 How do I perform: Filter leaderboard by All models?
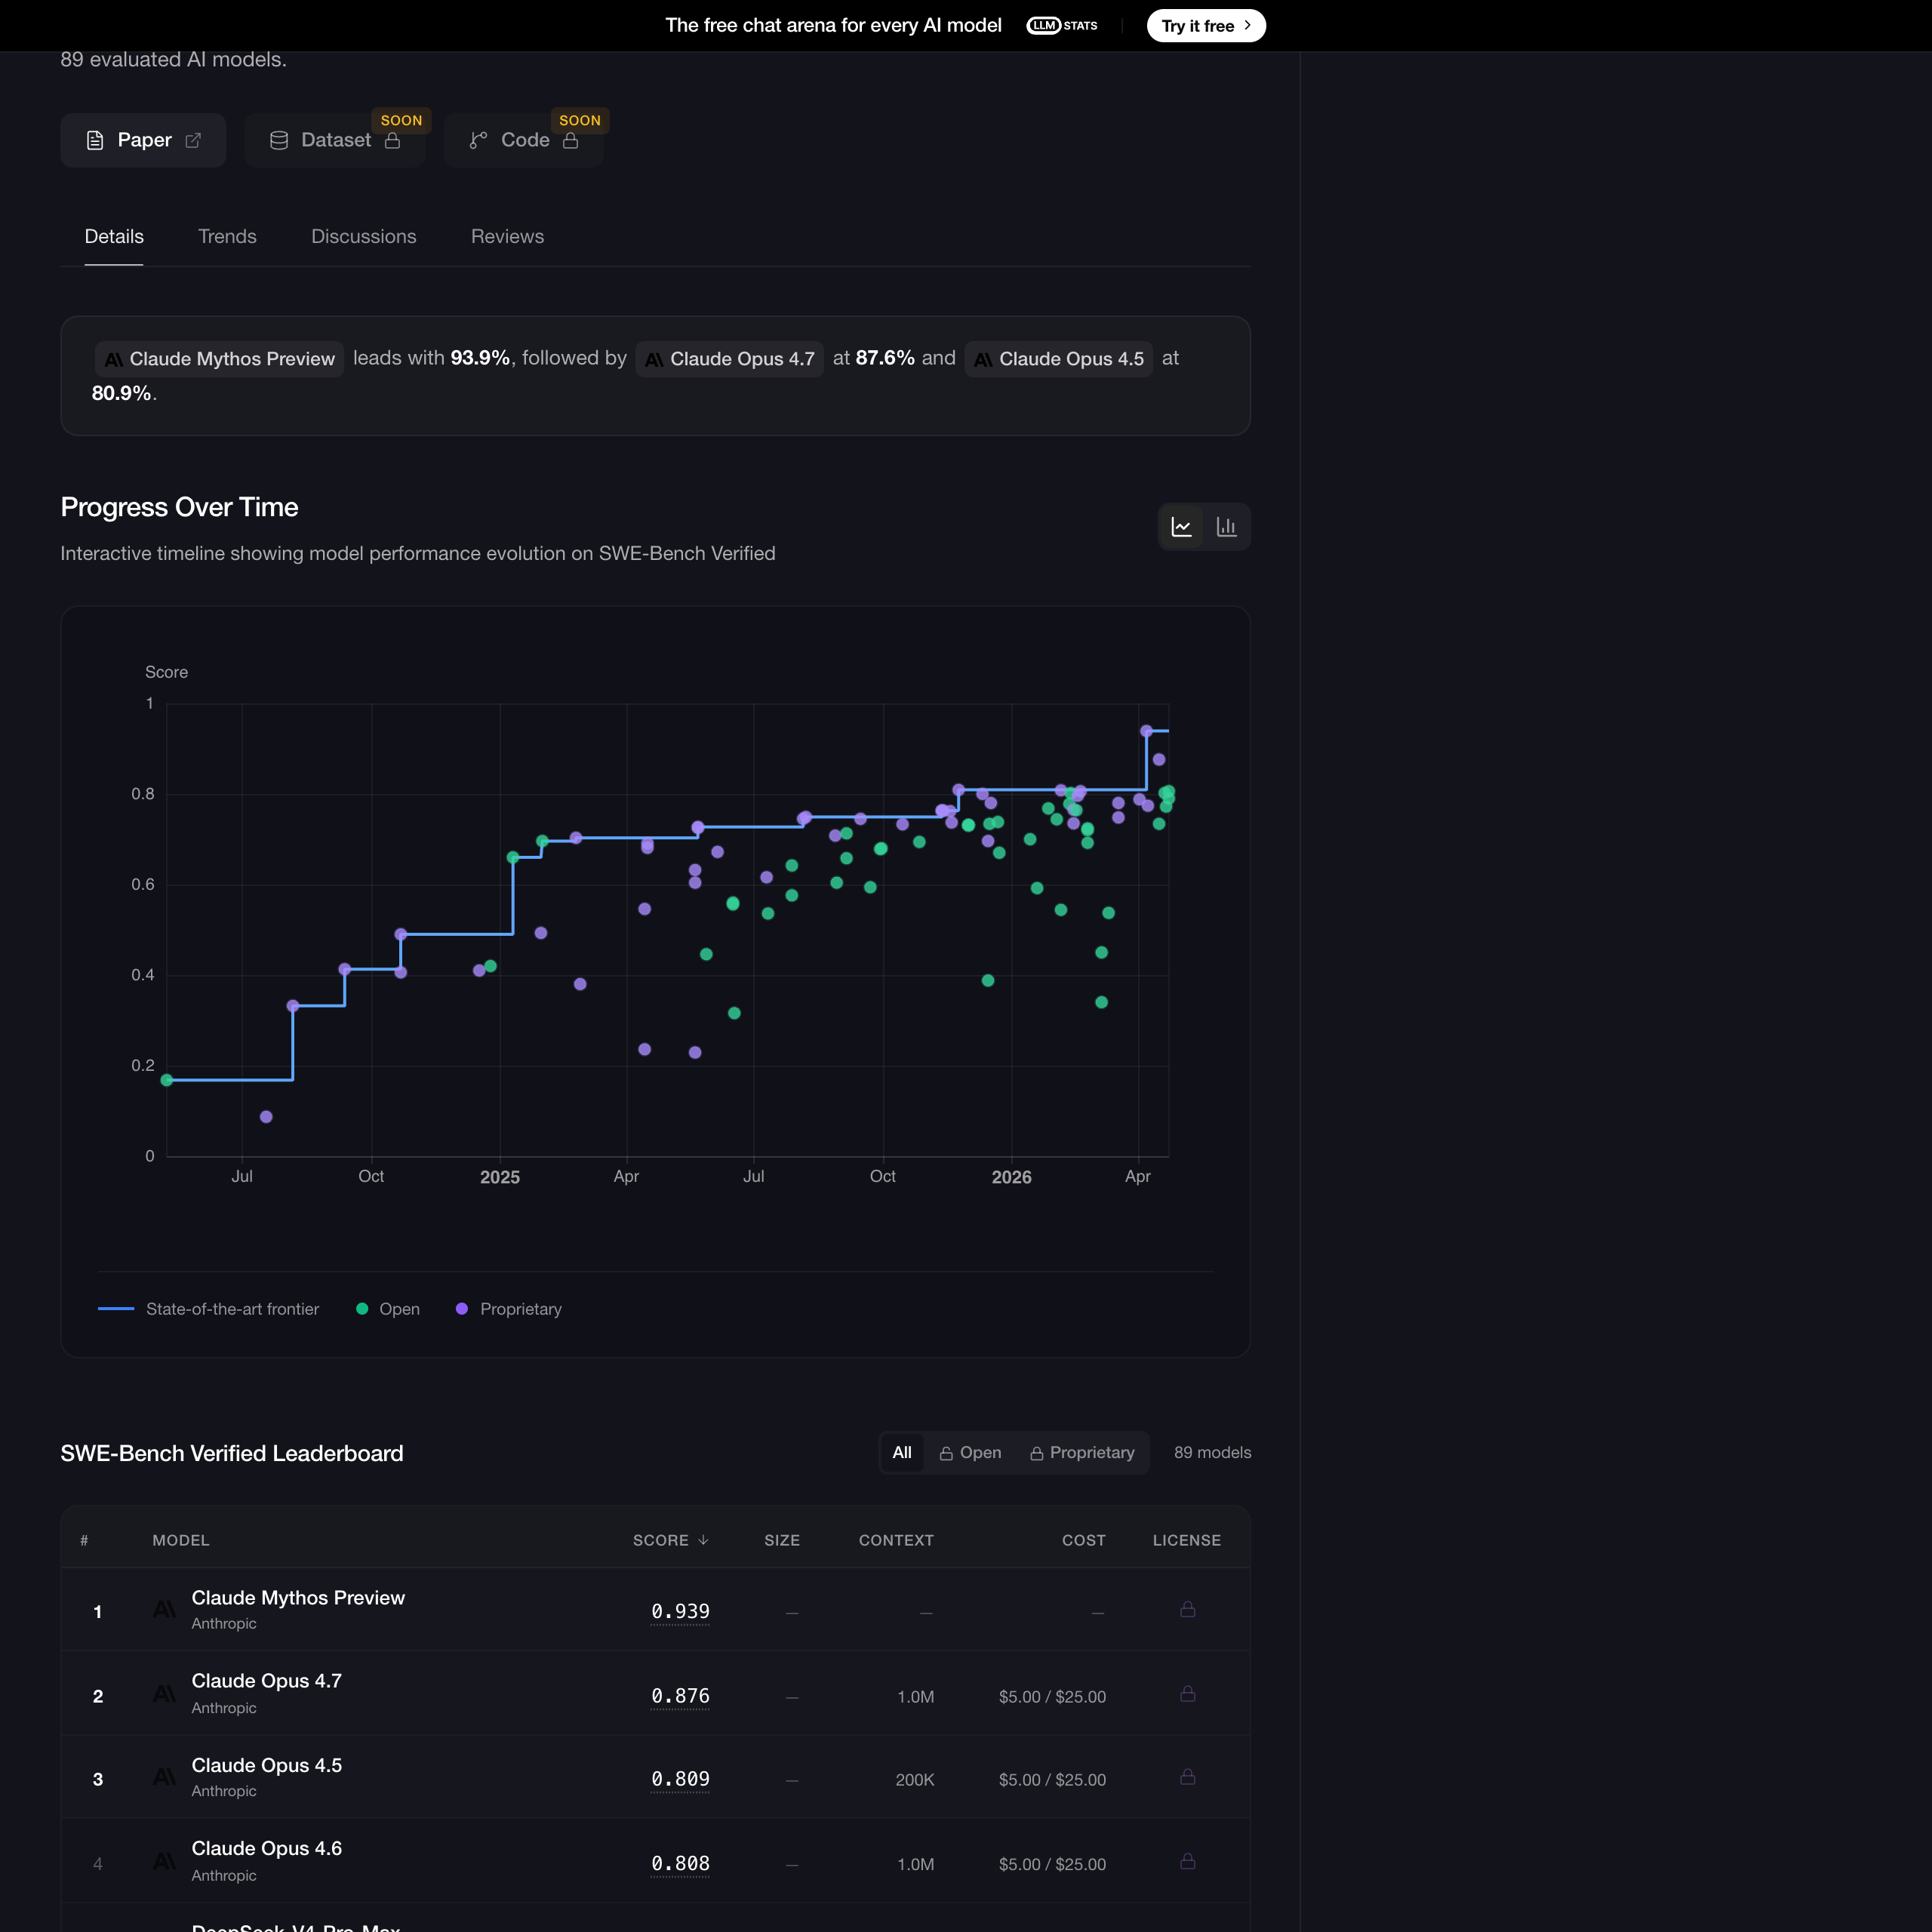(902, 1453)
